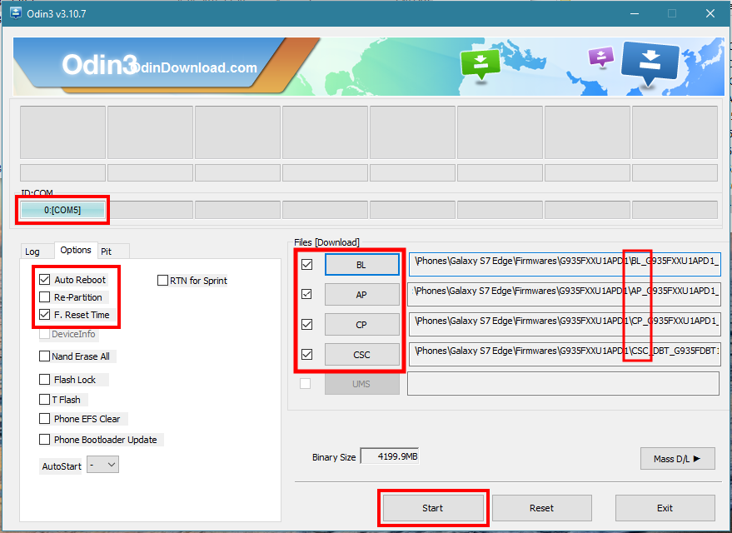
Task: Click the CSC file select button
Action: tap(361, 354)
